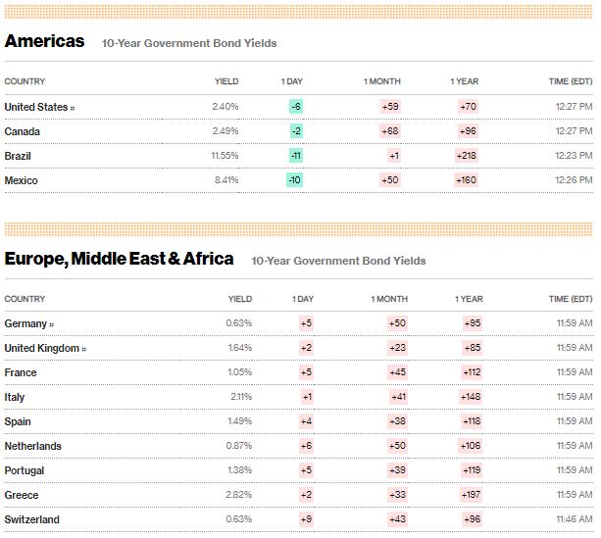
Task: Click Mexico's green -10 one-day change
Action: click(294, 180)
